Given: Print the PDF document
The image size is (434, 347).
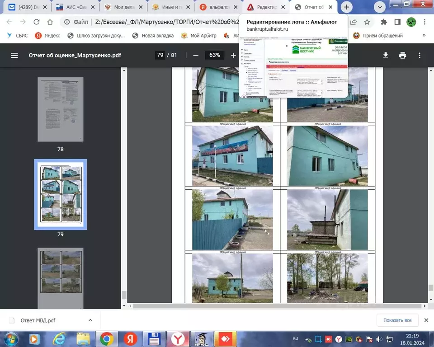Looking at the screenshot, I should (402, 55).
